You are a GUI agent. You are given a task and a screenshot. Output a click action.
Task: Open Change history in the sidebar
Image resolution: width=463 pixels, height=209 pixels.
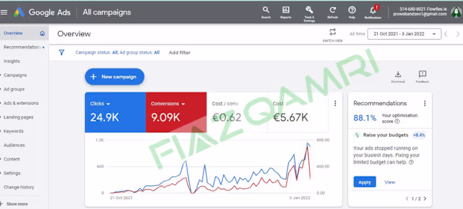(x=19, y=187)
